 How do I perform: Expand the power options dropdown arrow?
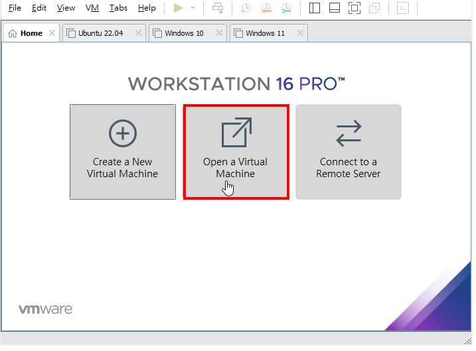[x=193, y=8]
